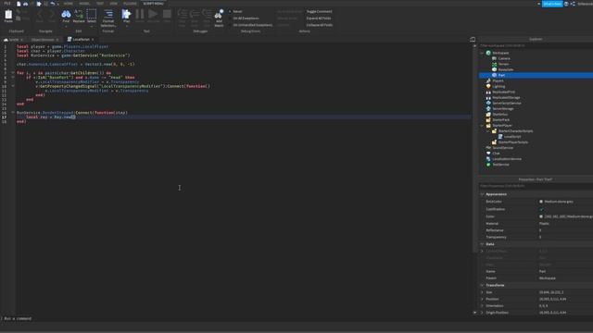The height and width of the screenshot is (333, 593).
Task: Click the Color property swatch
Action: 541,216
